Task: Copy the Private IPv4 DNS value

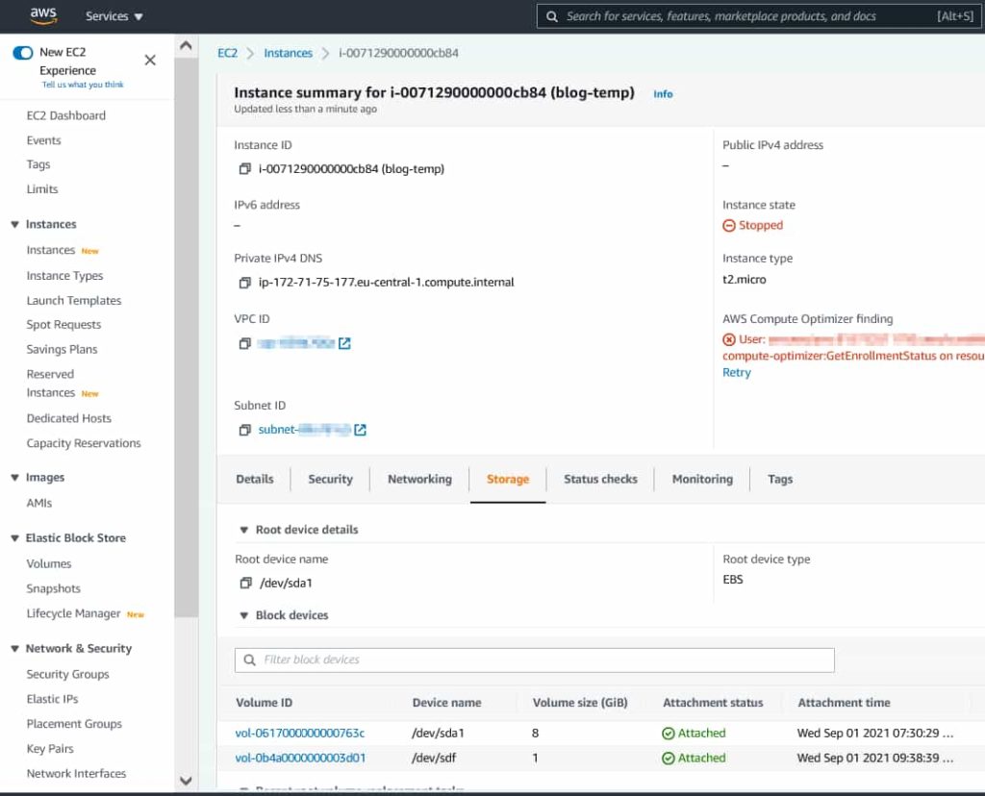Action: pos(244,282)
